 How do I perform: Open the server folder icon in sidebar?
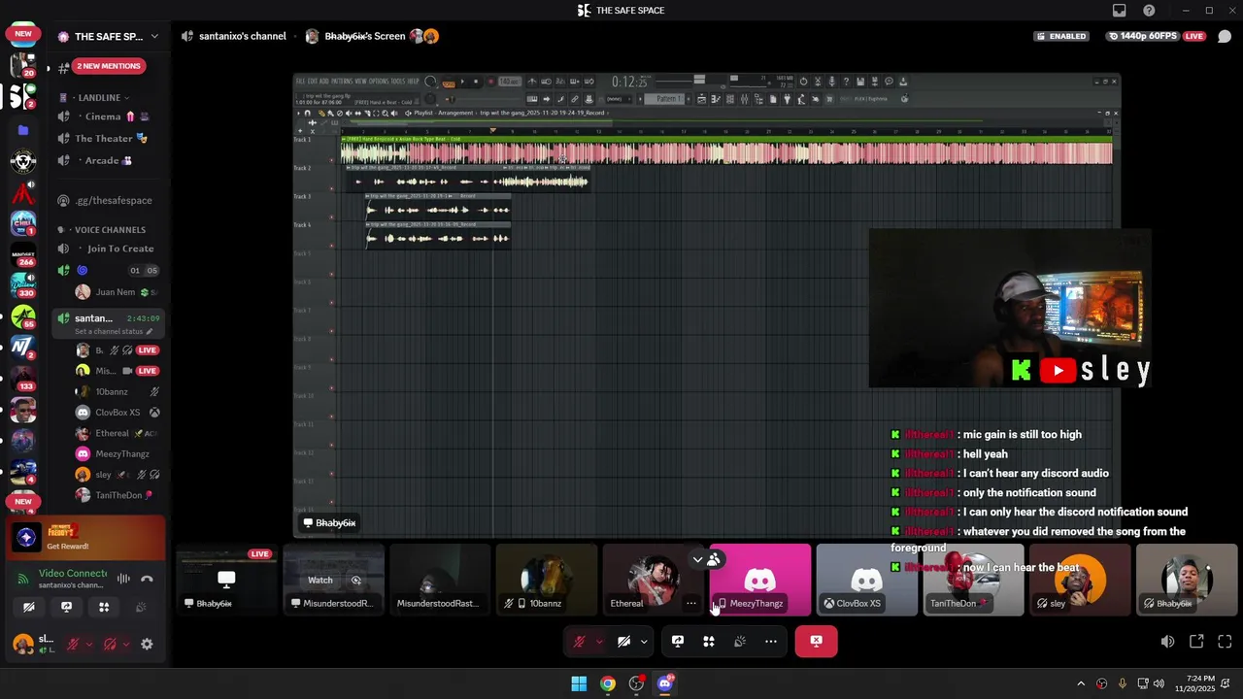tap(23, 129)
